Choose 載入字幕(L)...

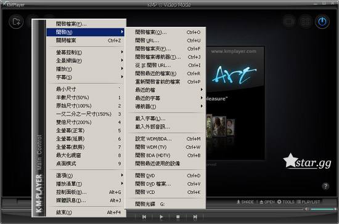point(166,119)
